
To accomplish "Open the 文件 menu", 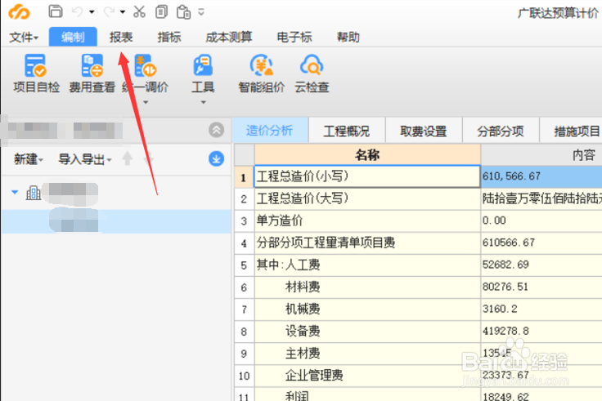I will click(x=24, y=38).
